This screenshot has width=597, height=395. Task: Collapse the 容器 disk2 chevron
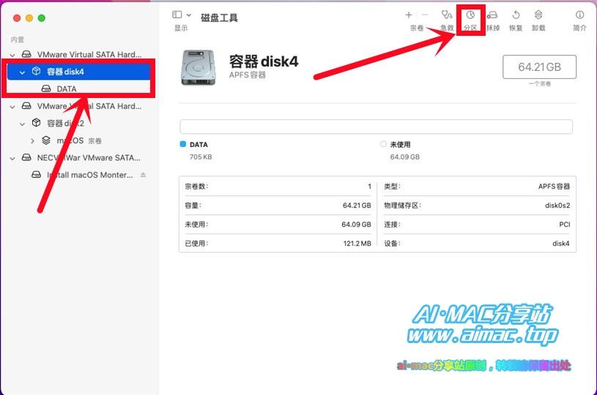(22, 124)
